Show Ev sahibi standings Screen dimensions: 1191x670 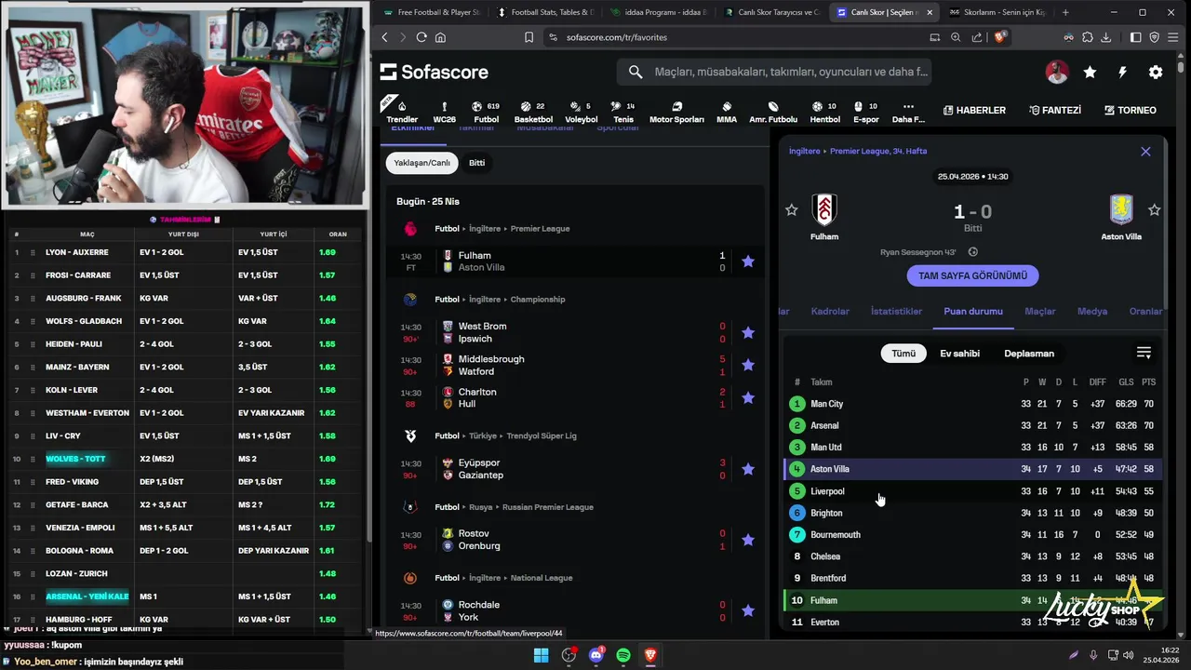pos(959,354)
